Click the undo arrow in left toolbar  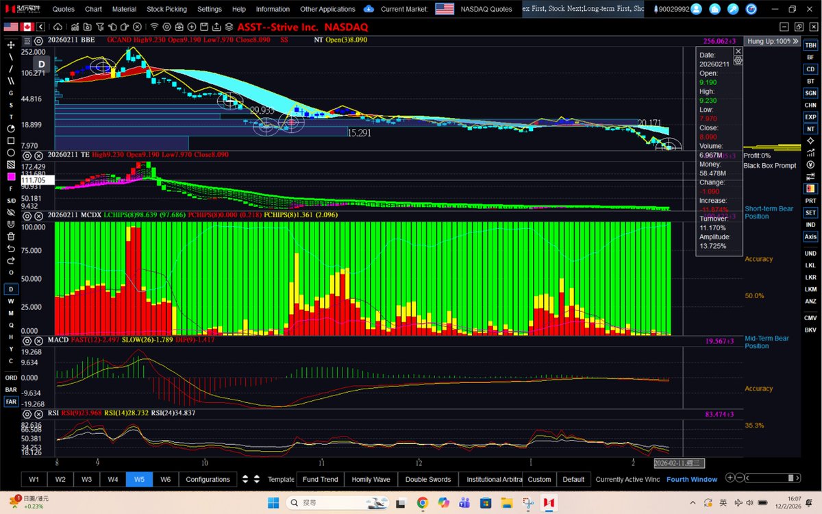pos(11,248)
